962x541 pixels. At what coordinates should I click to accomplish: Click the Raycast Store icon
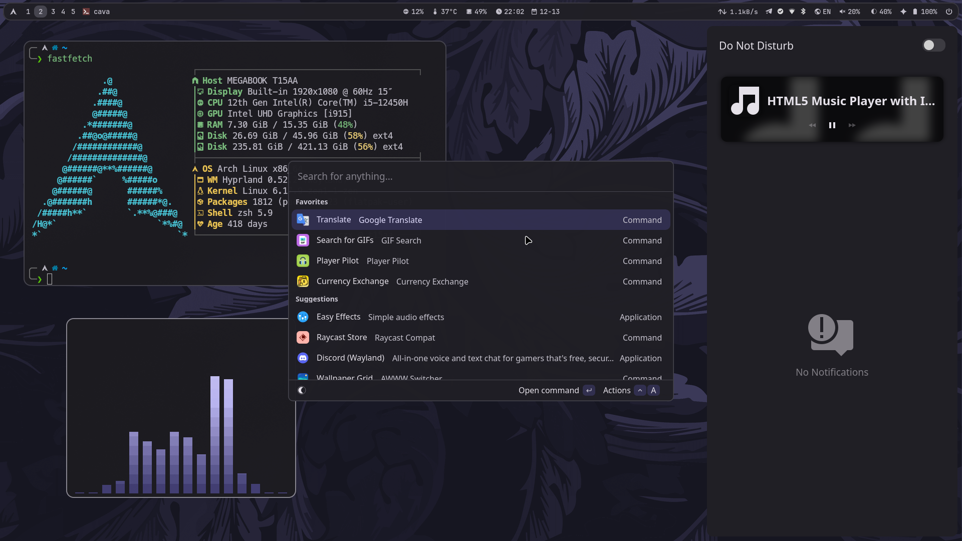(303, 338)
